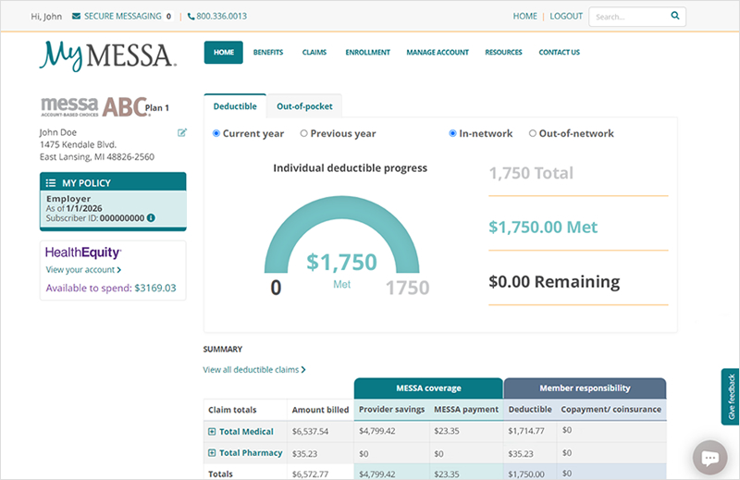
Task: Open the Resources menu
Action: click(x=503, y=53)
